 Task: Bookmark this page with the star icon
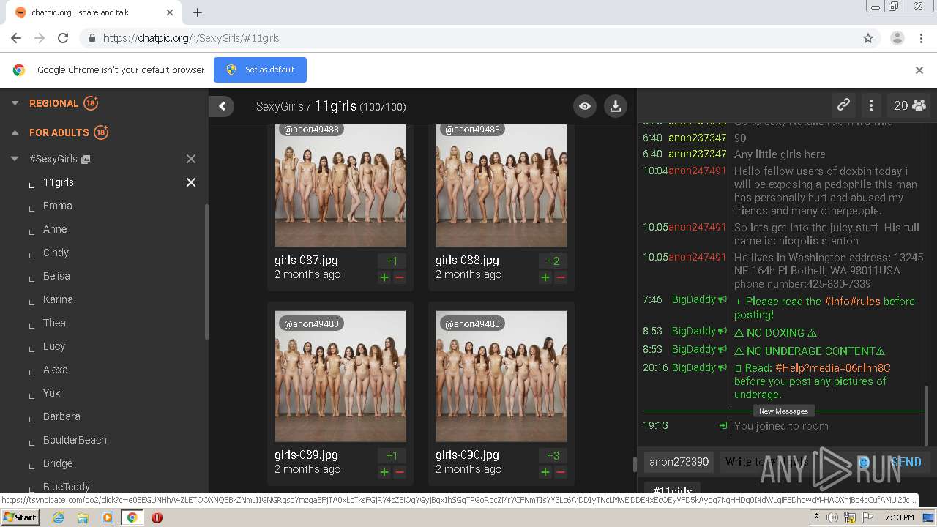[868, 38]
